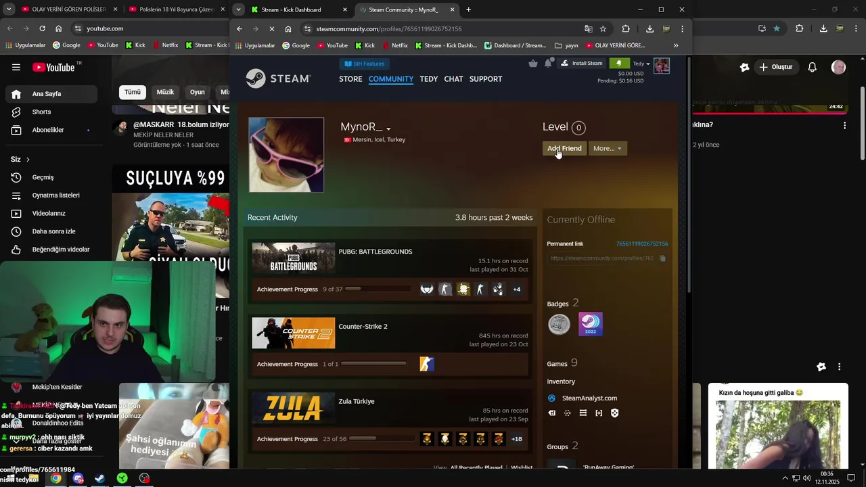Open the Steam 2022 badge
866x487 pixels.
pyautogui.click(x=591, y=325)
